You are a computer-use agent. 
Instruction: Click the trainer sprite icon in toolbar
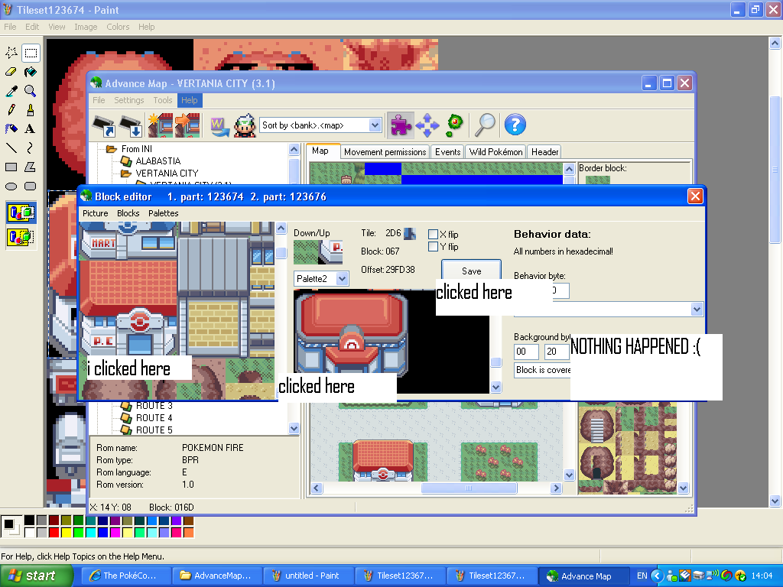pyautogui.click(x=245, y=125)
